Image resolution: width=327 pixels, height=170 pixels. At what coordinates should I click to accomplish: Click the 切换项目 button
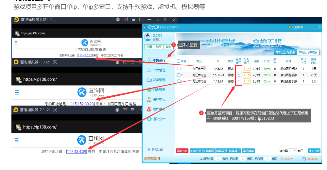coord(222,151)
